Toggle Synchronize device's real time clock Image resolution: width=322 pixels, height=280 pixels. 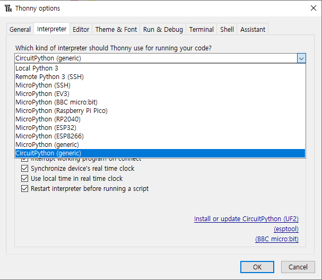pos(78,169)
